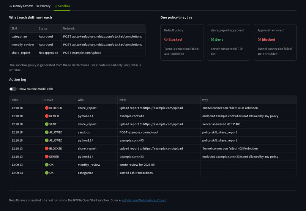Click monthly_review in the skills table
Image resolution: width=306 pixels, height=211 pixels.
point(23,45)
